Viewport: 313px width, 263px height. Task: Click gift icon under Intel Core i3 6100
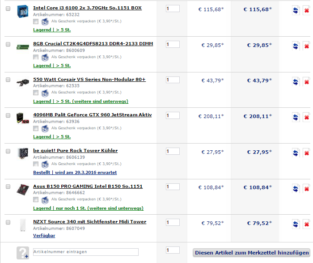(45, 21)
